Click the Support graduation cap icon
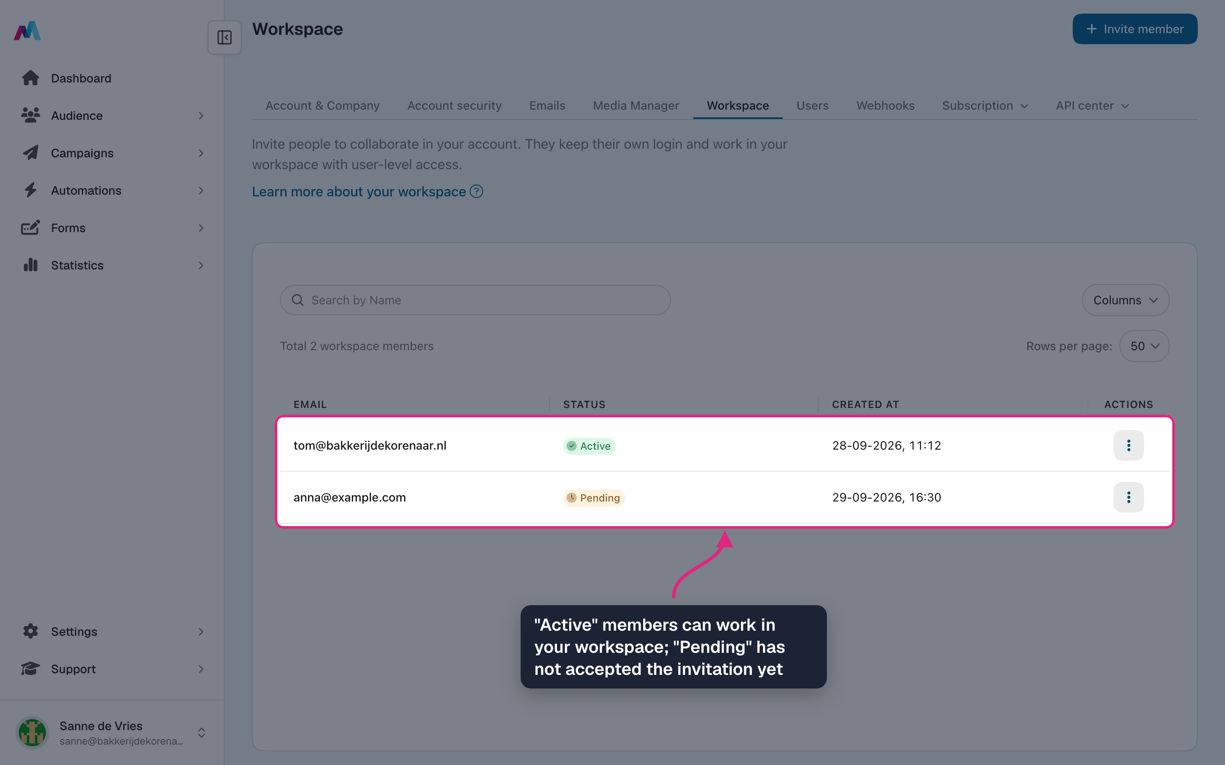The width and height of the screenshot is (1225, 765). pyautogui.click(x=30, y=669)
